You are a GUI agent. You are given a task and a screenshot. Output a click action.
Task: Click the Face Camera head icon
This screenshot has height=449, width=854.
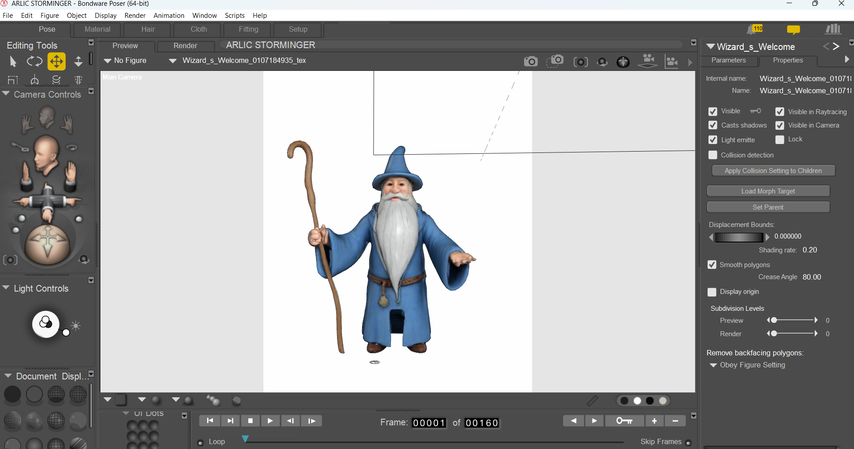(47, 117)
